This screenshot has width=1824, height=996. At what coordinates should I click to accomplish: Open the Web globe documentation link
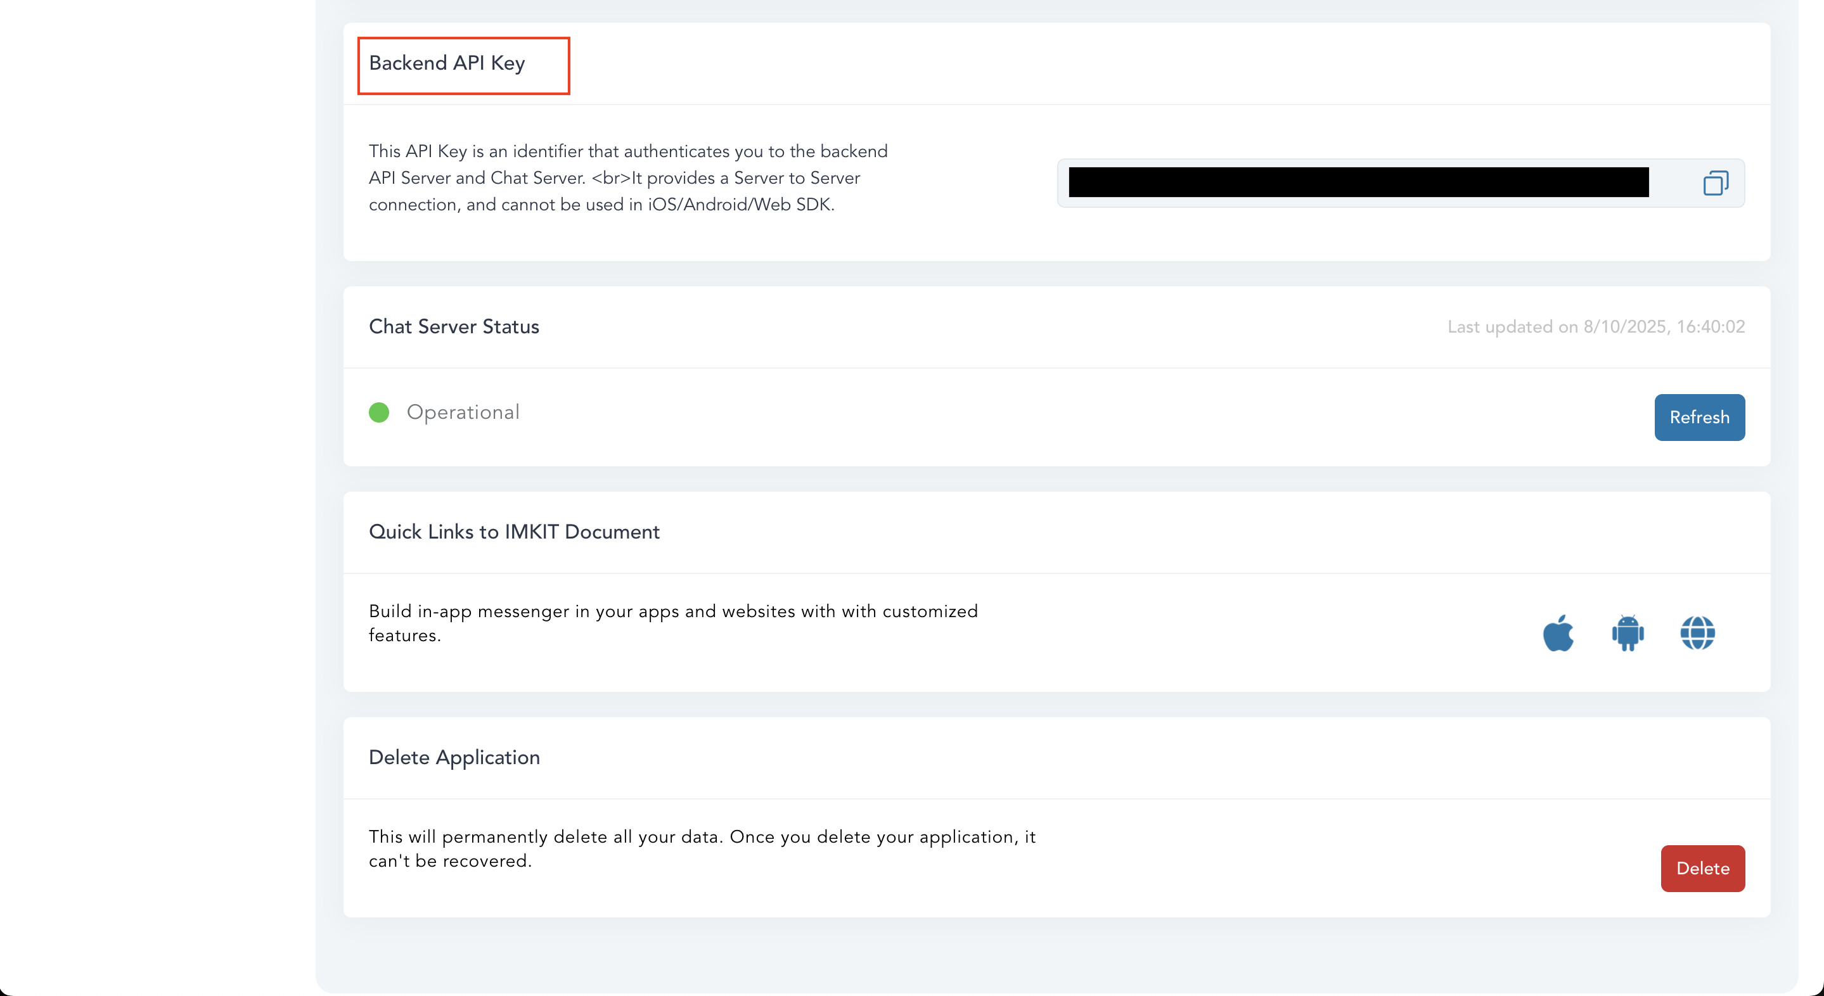(1697, 633)
